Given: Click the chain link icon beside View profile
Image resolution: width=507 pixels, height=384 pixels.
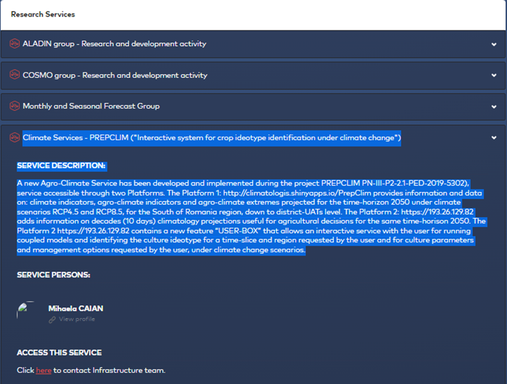Looking at the screenshot, I should pyautogui.click(x=52, y=320).
